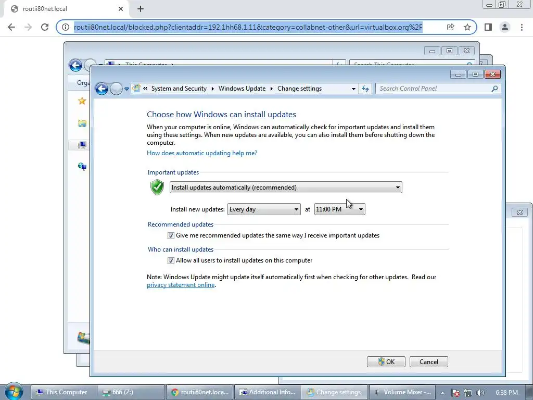533x400 pixels.
Task: Show hidden tray icons arrow
Action: (x=442, y=393)
